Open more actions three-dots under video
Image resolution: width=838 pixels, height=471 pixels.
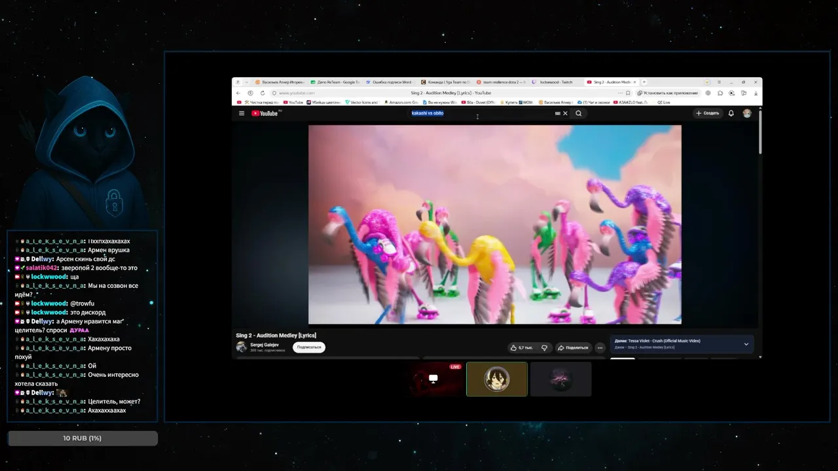click(600, 347)
